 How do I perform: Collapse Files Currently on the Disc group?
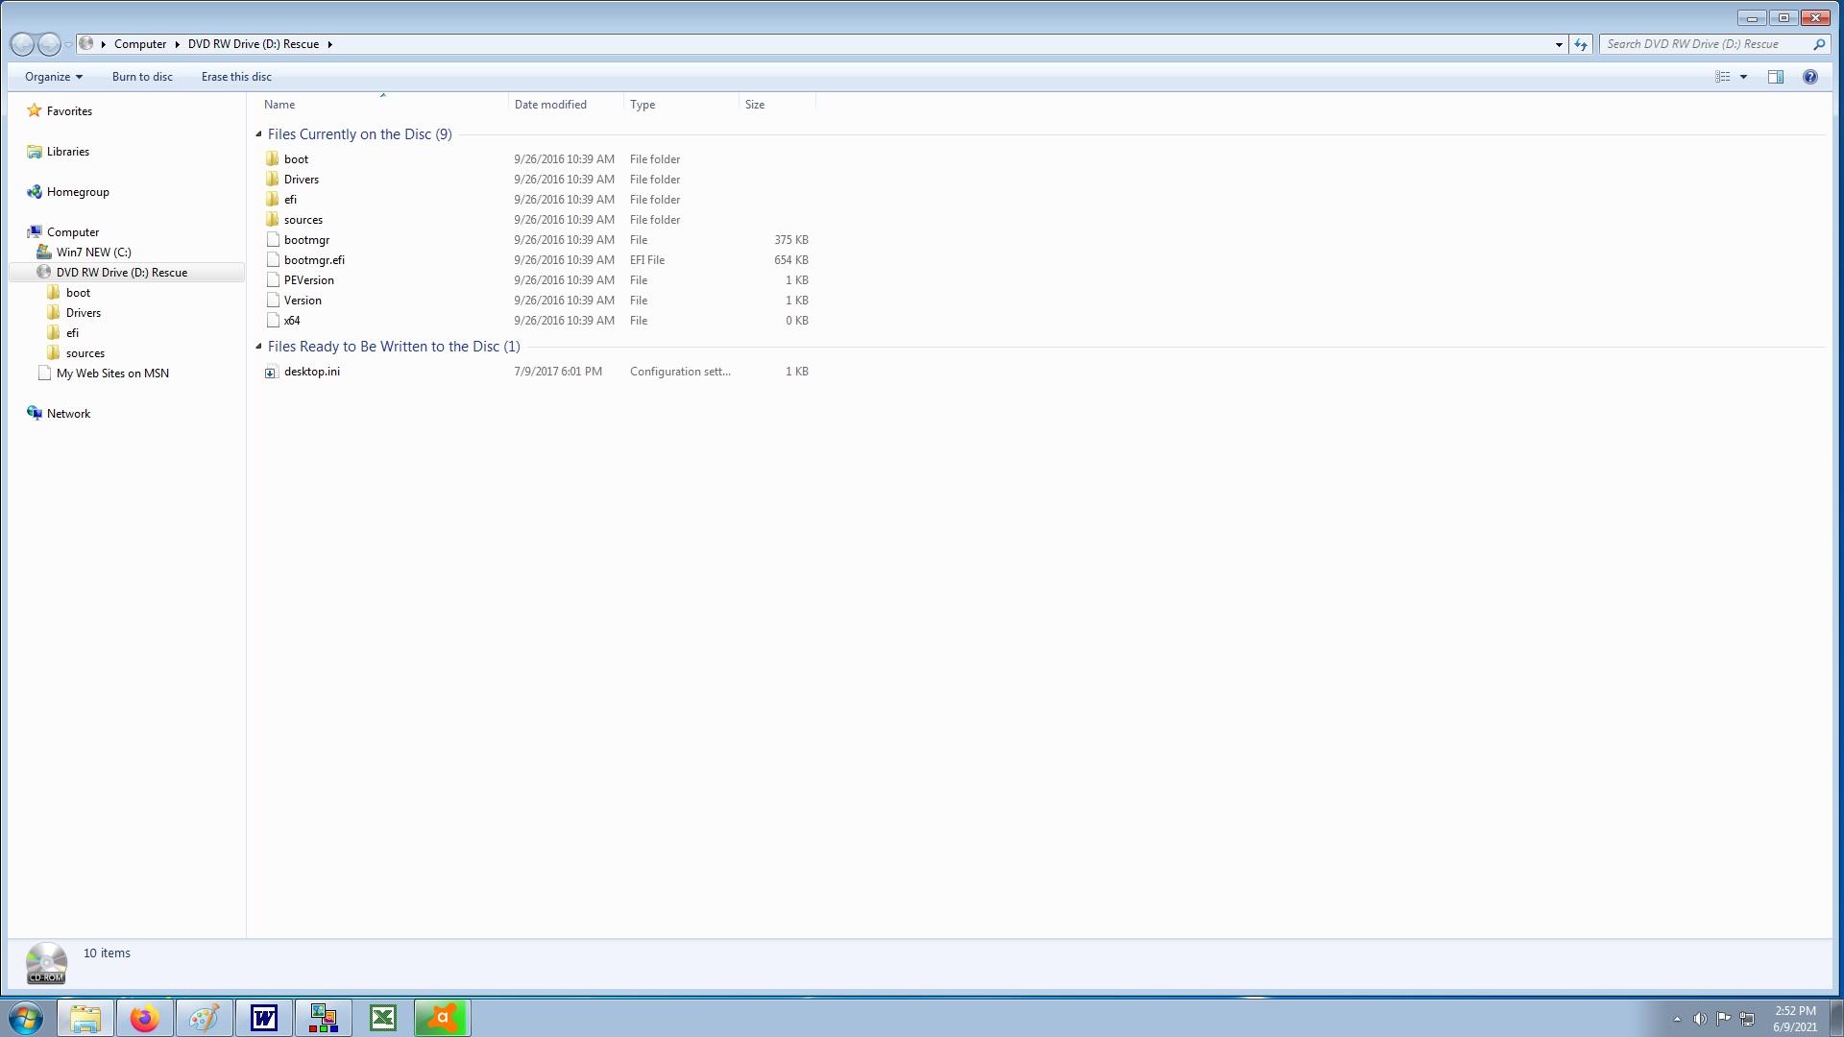click(258, 134)
